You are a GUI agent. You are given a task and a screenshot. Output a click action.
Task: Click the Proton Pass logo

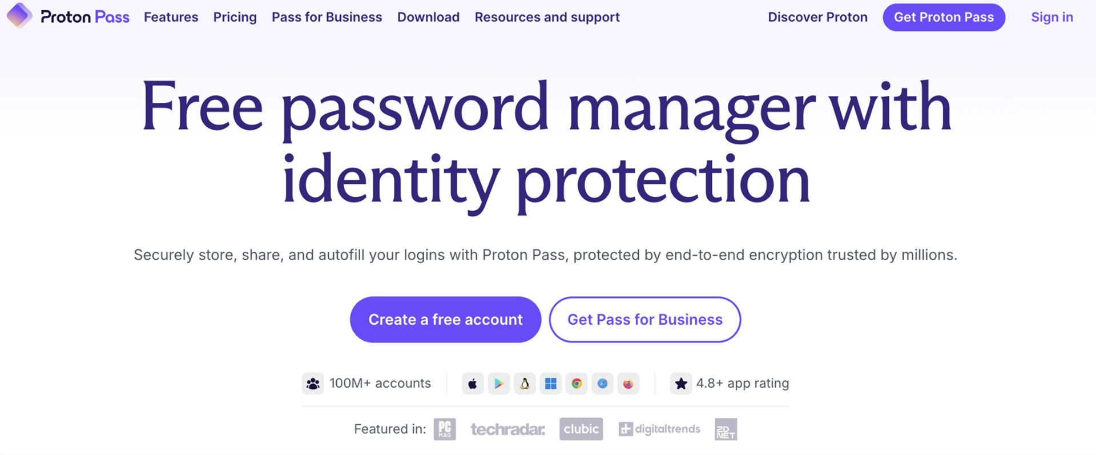click(x=67, y=17)
